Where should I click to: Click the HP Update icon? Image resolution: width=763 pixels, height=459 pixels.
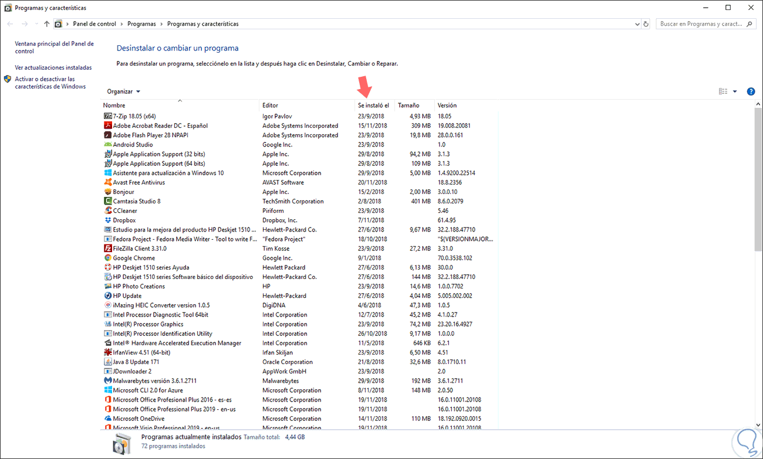tap(108, 295)
